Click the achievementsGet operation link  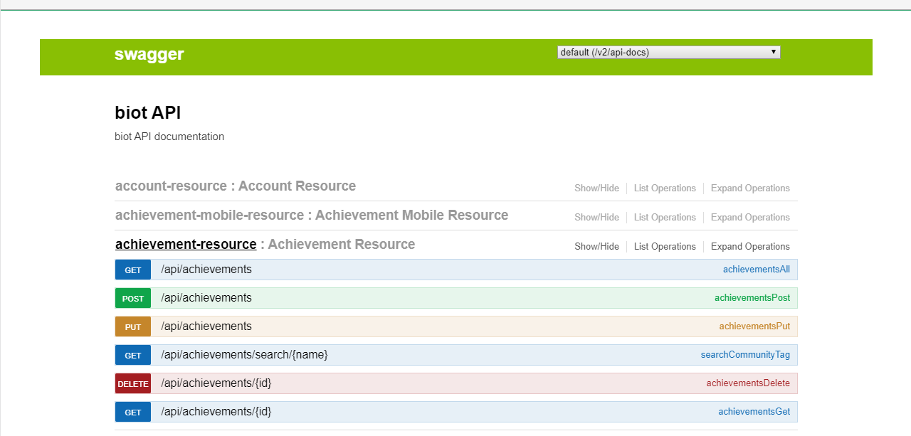point(754,412)
